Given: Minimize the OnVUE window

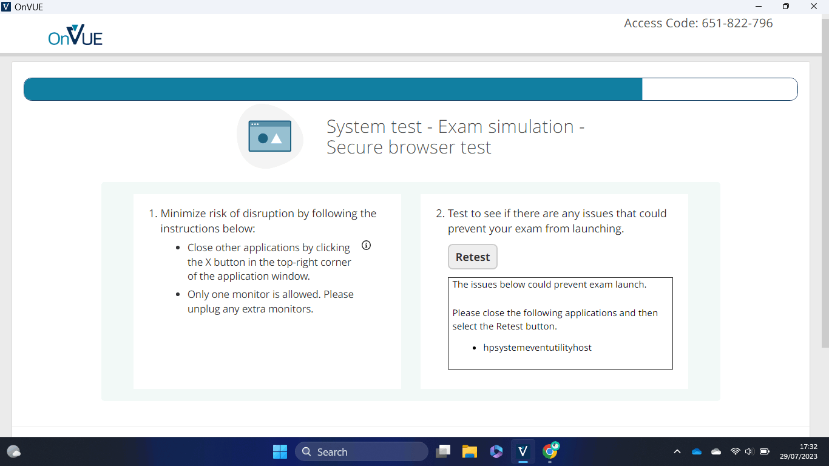Looking at the screenshot, I should 759,7.
